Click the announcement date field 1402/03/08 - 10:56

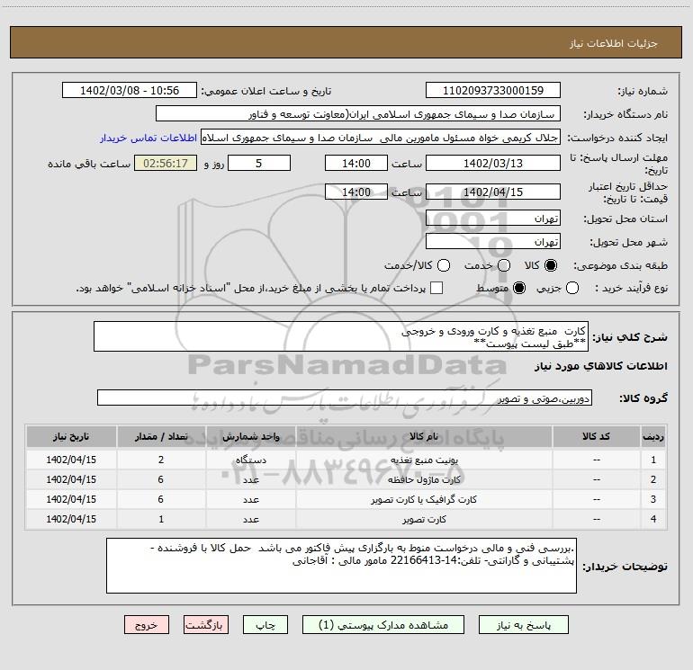pyautogui.click(x=130, y=91)
